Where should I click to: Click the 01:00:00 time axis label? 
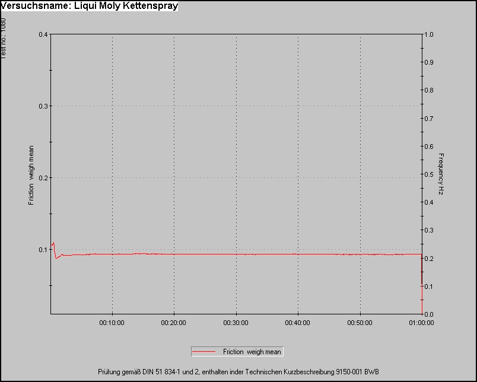[421, 323]
